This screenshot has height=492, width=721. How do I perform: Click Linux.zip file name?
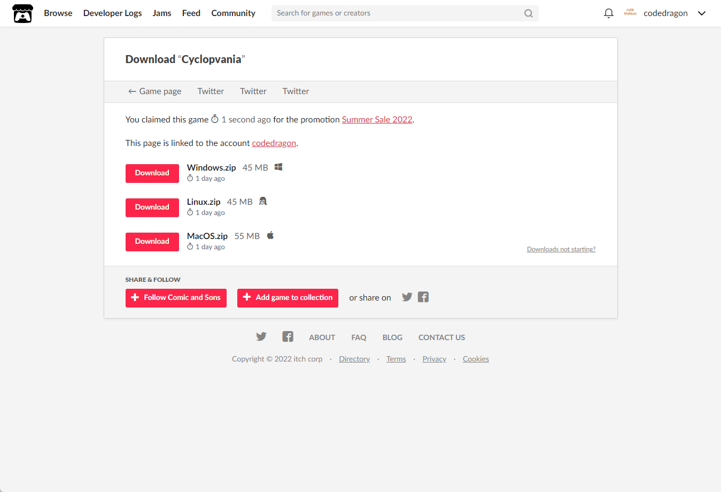pyautogui.click(x=204, y=202)
